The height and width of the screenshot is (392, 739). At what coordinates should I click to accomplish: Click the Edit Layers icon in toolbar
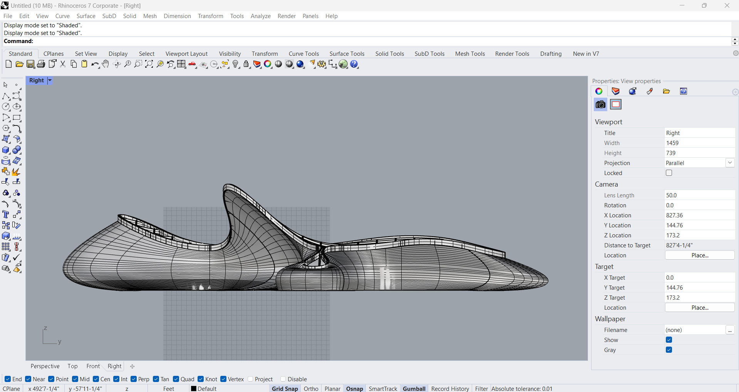click(257, 64)
